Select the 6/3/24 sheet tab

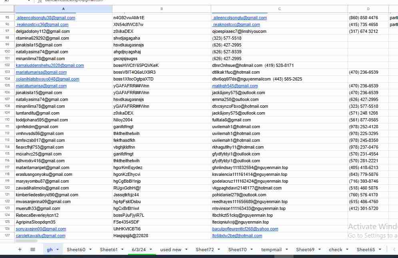pyautogui.click(x=139, y=250)
